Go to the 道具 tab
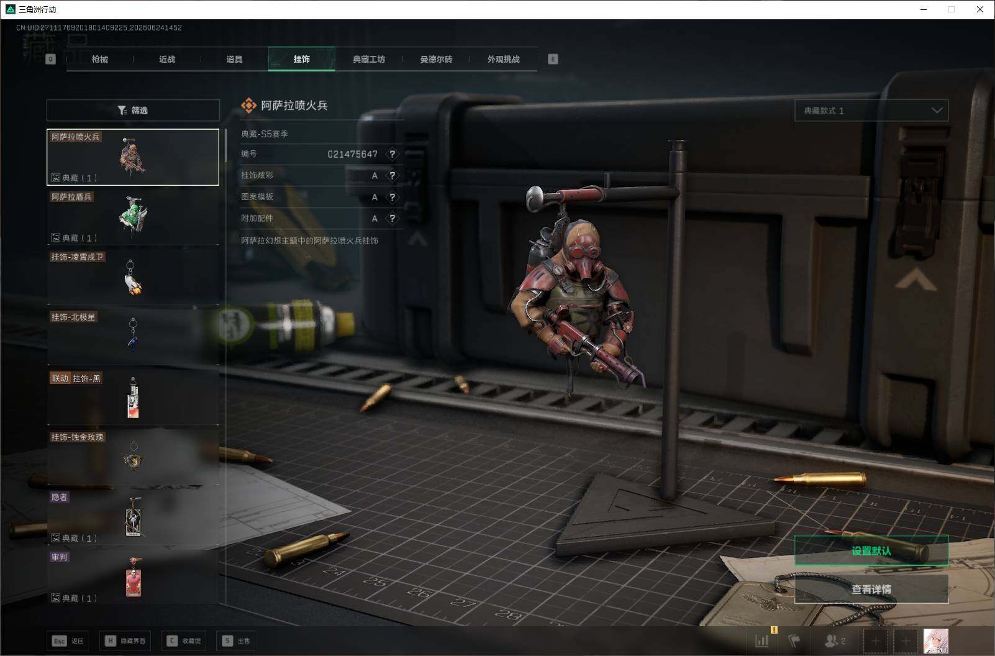 click(x=234, y=59)
